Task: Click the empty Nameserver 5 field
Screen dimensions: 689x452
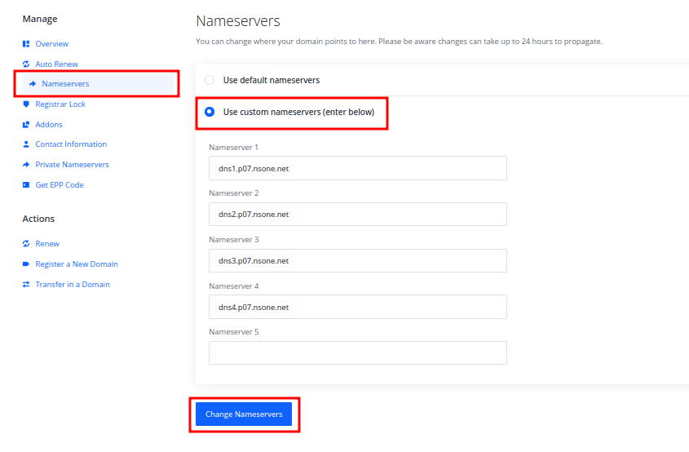Action: pos(357,353)
